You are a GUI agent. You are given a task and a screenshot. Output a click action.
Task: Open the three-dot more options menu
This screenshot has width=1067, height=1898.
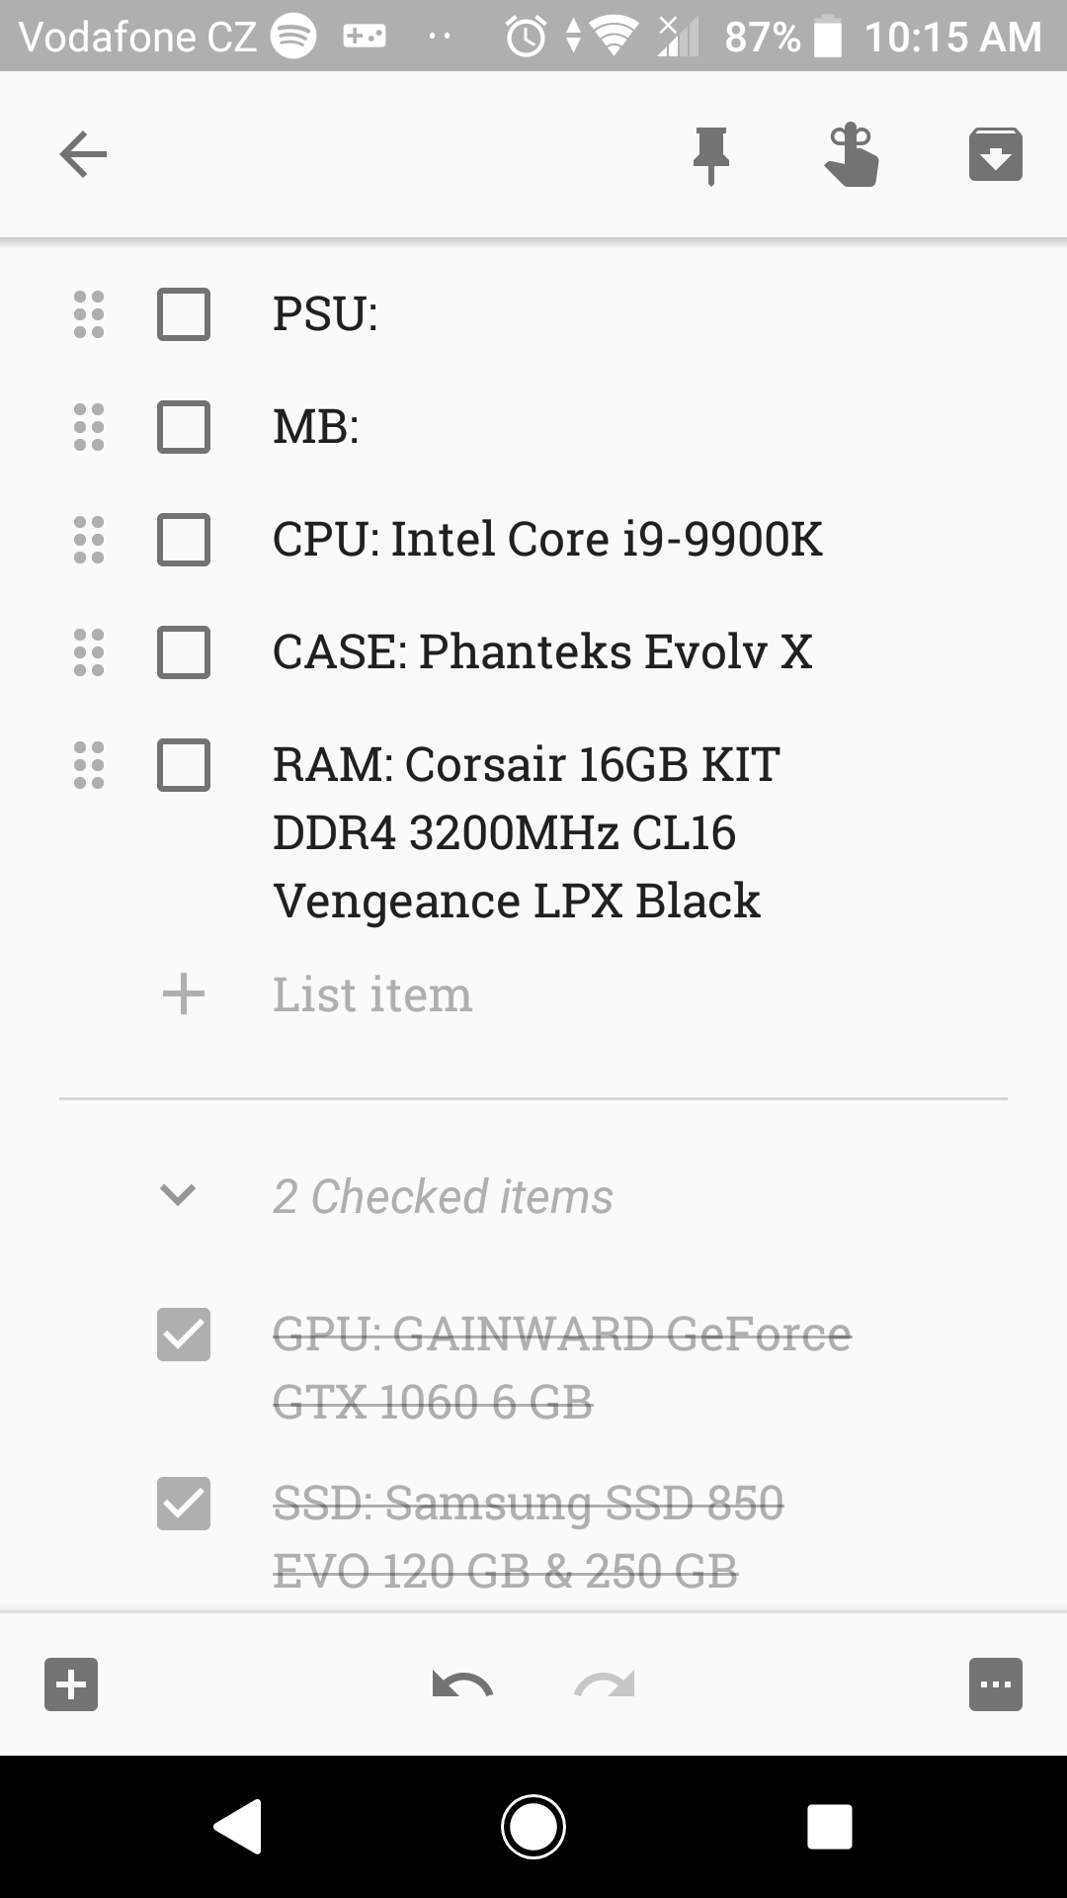pyautogui.click(x=995, y=1683)
